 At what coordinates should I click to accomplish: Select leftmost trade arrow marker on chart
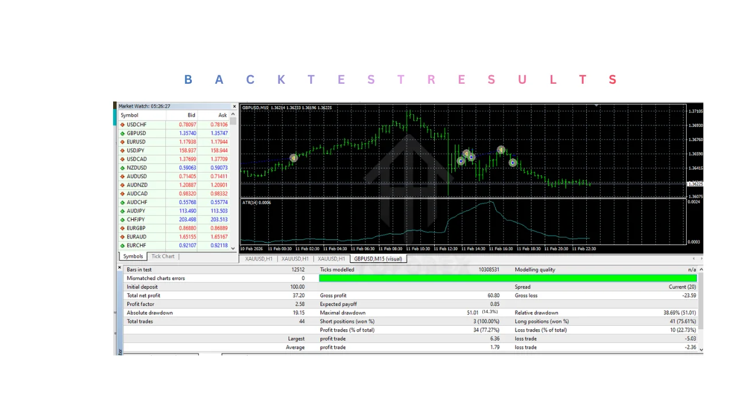click(x=293, y=158)
